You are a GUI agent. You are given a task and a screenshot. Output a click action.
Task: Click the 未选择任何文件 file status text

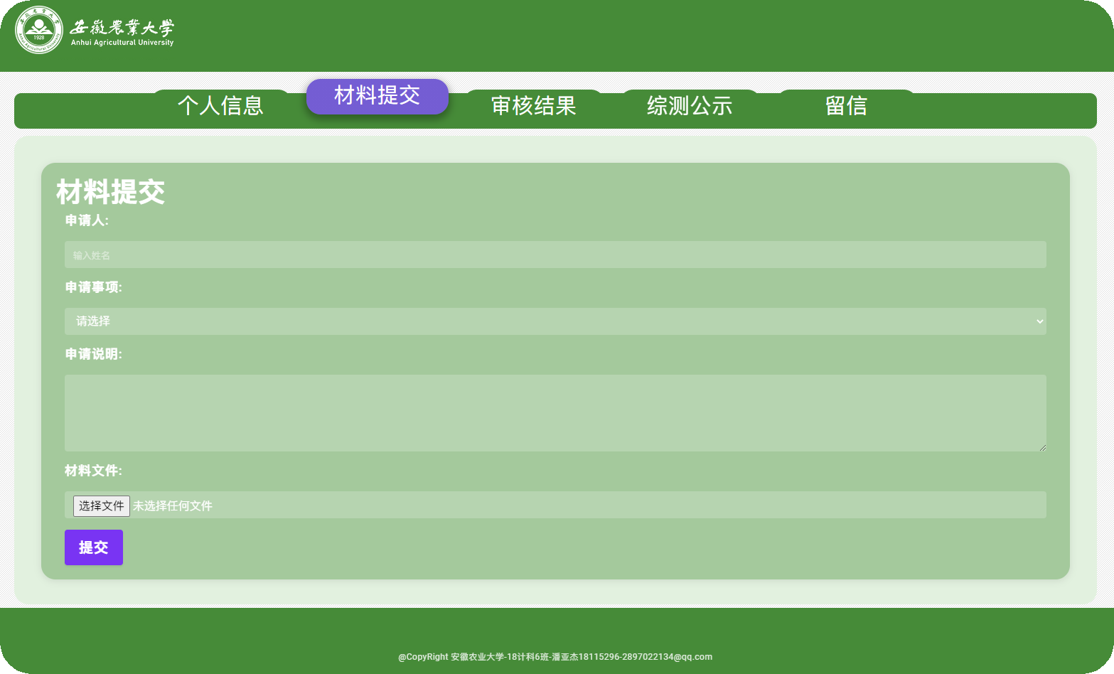point(173,505)
